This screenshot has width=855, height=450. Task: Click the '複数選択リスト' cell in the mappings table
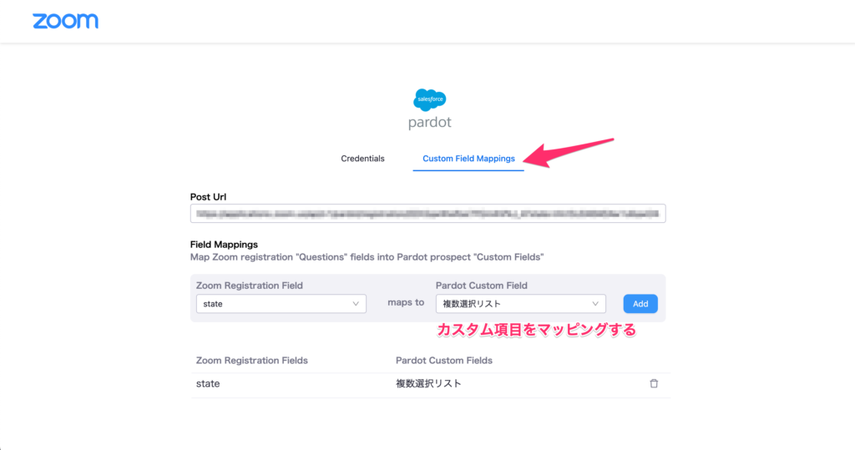[x=428, y=383]
